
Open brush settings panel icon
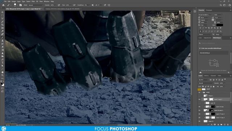(x=21, y=5)
